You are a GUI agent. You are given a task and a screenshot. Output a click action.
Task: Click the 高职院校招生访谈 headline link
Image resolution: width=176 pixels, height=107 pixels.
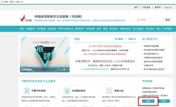[103, 61]
